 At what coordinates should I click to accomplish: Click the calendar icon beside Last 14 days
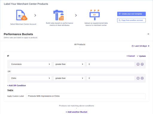(x=133, y=46)
